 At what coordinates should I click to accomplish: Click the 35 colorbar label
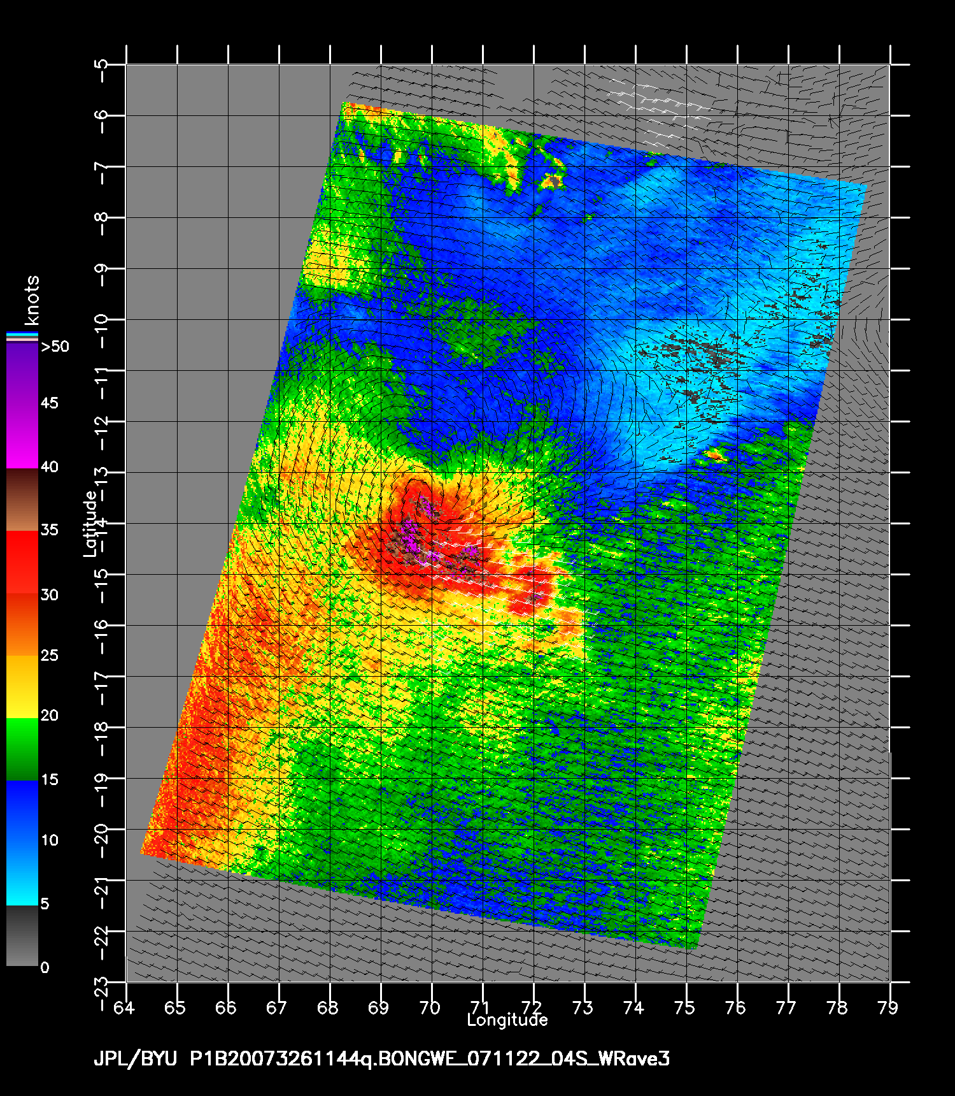click(x=49, y=530)
